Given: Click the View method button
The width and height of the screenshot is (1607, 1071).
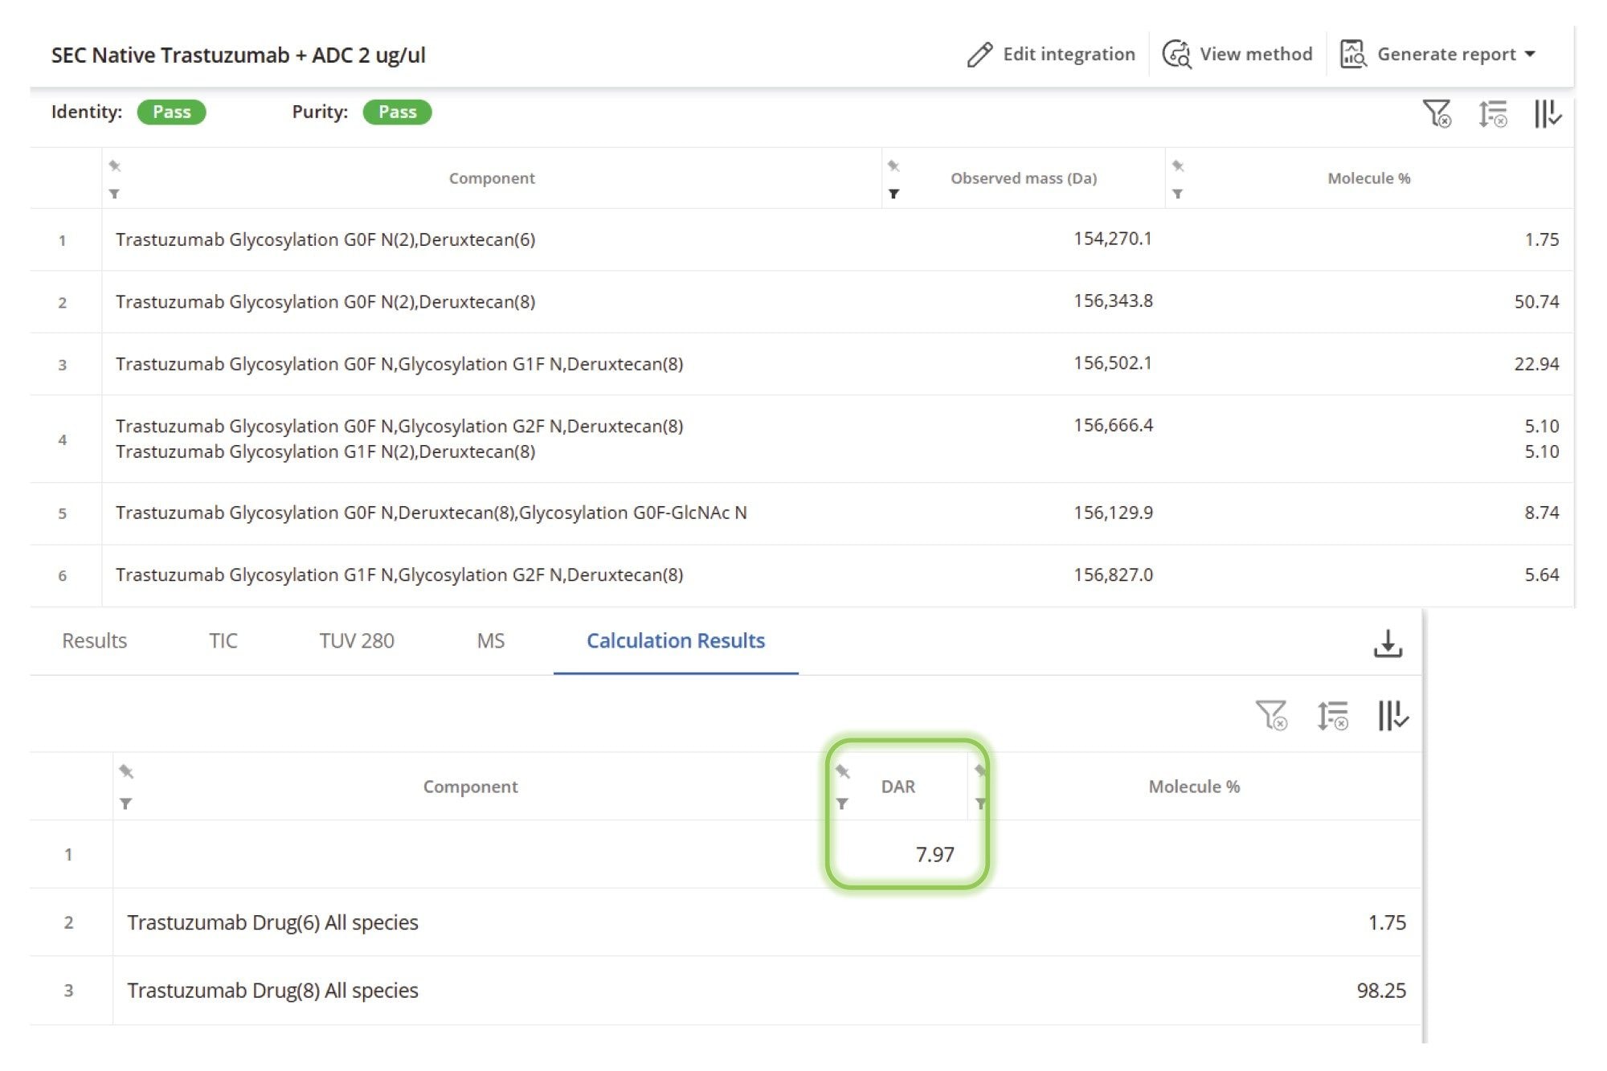Looking at the screenshot, I should [1238, 54].
